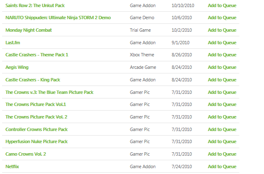Image resolution: width=264 pixels, height=174 pixels.
Task: Select the 8/26/2010 date cell
Action: pyautogui.click(x=182, y=55)
